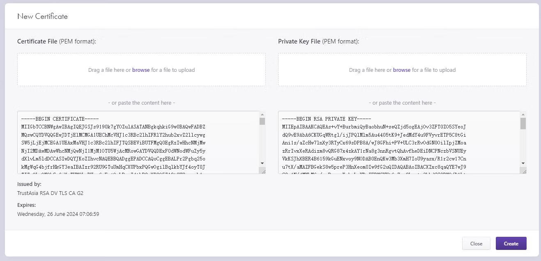
Task: Click the Certificate File drag-and-drop upload zone
Action: click(x=141, y=70)
